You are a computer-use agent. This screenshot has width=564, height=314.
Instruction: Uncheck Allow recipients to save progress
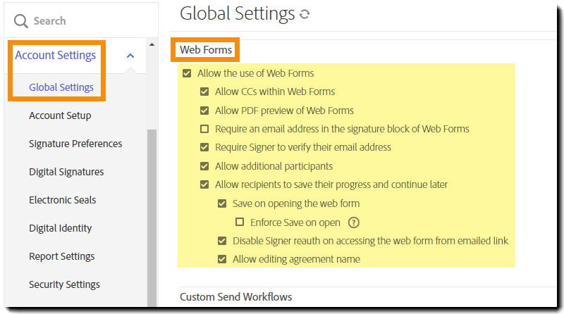[x=204, y=185]
